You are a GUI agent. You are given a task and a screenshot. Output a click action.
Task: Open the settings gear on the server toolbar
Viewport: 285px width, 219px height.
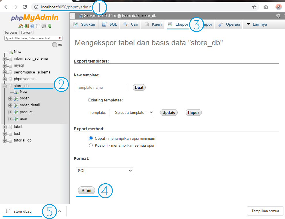[x=278, y=16]
